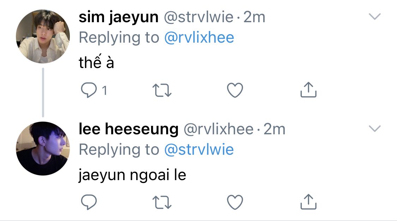
Task: Open lee heeseung's display name
Action: tap(128, 129)
